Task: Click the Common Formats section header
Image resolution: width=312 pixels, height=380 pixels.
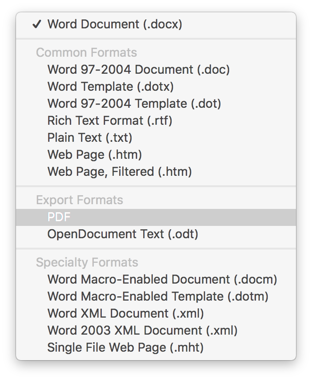Action: pos(87,52)
